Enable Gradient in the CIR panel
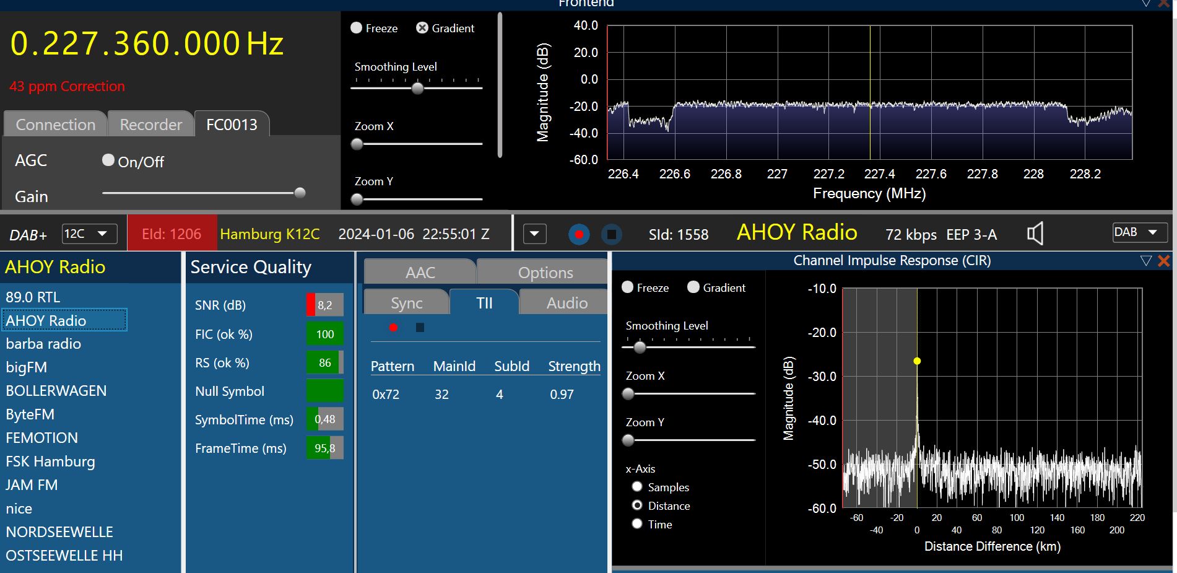The width and height of the screenshot is (1177, 573). tap(693, 287)
